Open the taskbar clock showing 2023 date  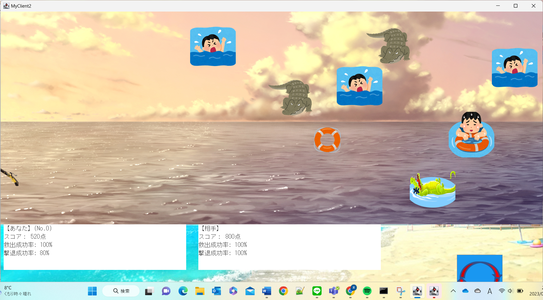536,291
